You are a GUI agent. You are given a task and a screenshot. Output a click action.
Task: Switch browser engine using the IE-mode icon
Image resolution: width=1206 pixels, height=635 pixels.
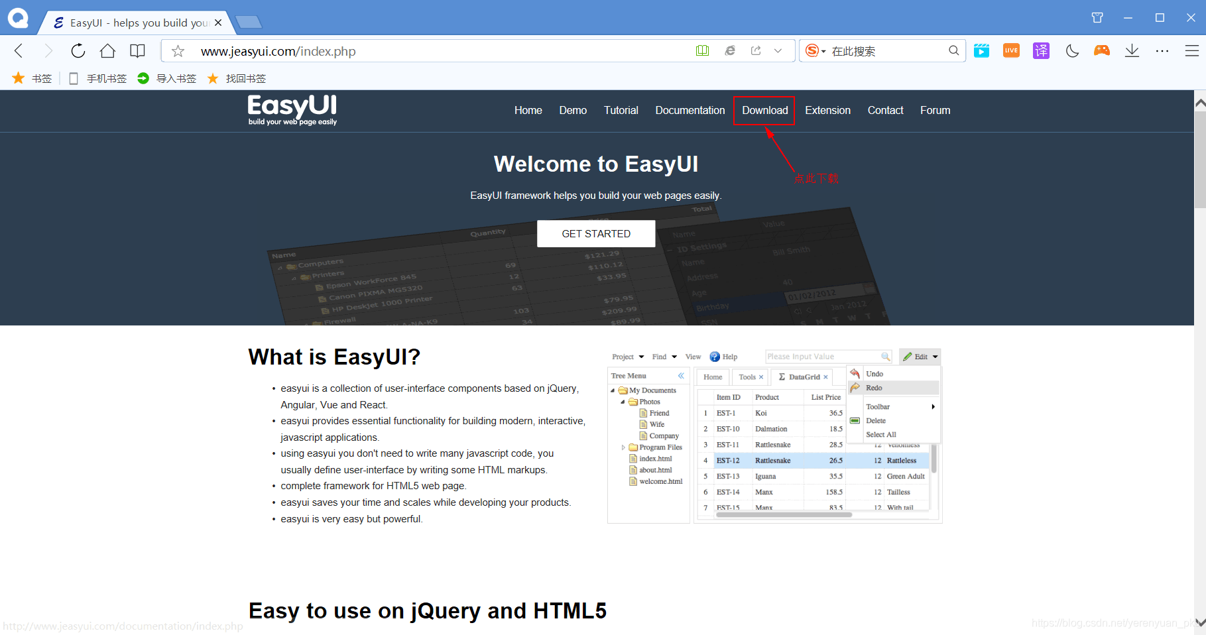pyautogui.click(x=730, y=50)
